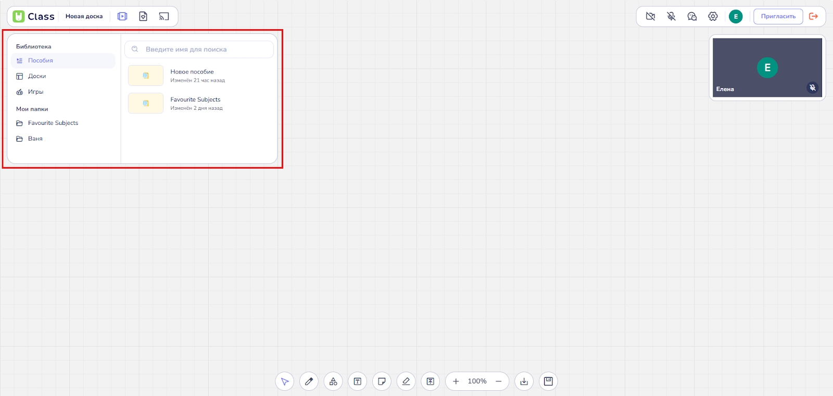Viewport: 833px width, 396px height.
Task: Click the Пригласить button
Action: coord(778,17)
